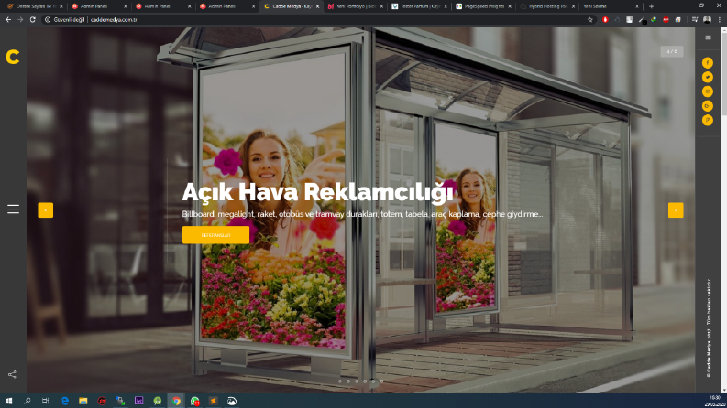Click the share icon in left sidebar
The height and width of the screenshot is (408, 727).
[x=13, y=375]
